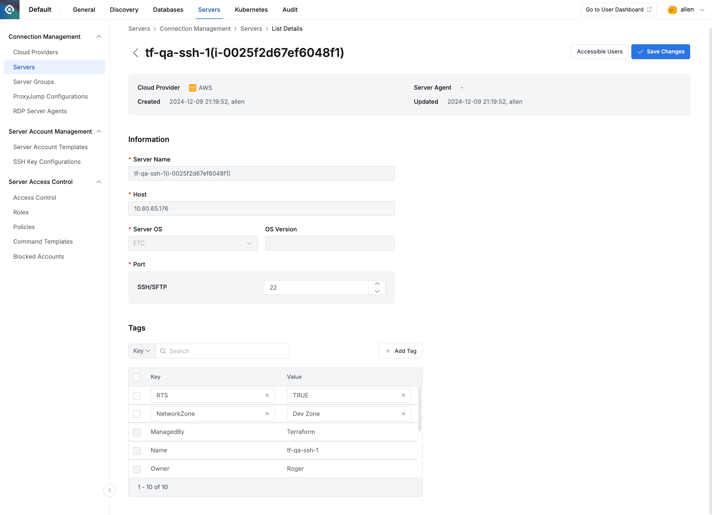Switch to the Kubernetes tab
Screen dimensions: 712x515
[x=251, y=10]
